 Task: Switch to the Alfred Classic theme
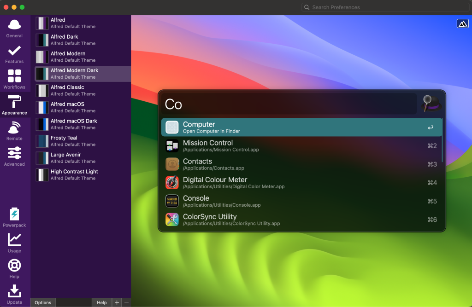[83, 91]
